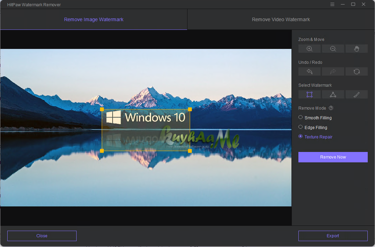
Task: Click the Close button at bottom left
Action: click(x=42, y=236)
